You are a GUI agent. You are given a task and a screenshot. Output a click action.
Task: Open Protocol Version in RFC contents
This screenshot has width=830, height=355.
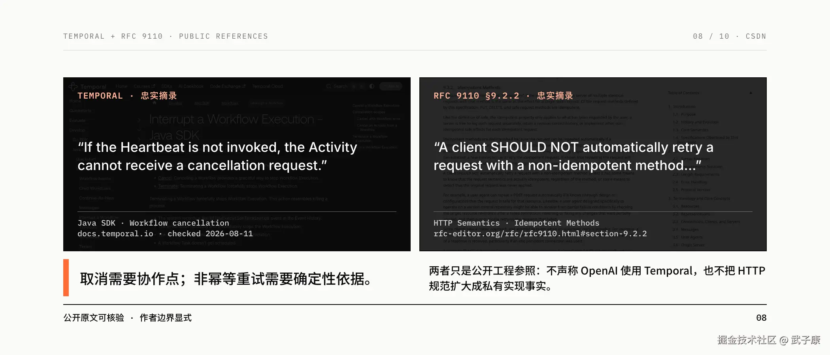coord(695,190)
